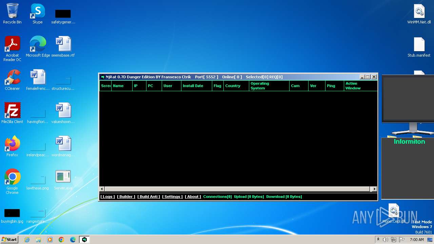Select the WinMM.Net.dll file
The height and width of the screenshot is (244, 434).
click(x=419, y=14)
